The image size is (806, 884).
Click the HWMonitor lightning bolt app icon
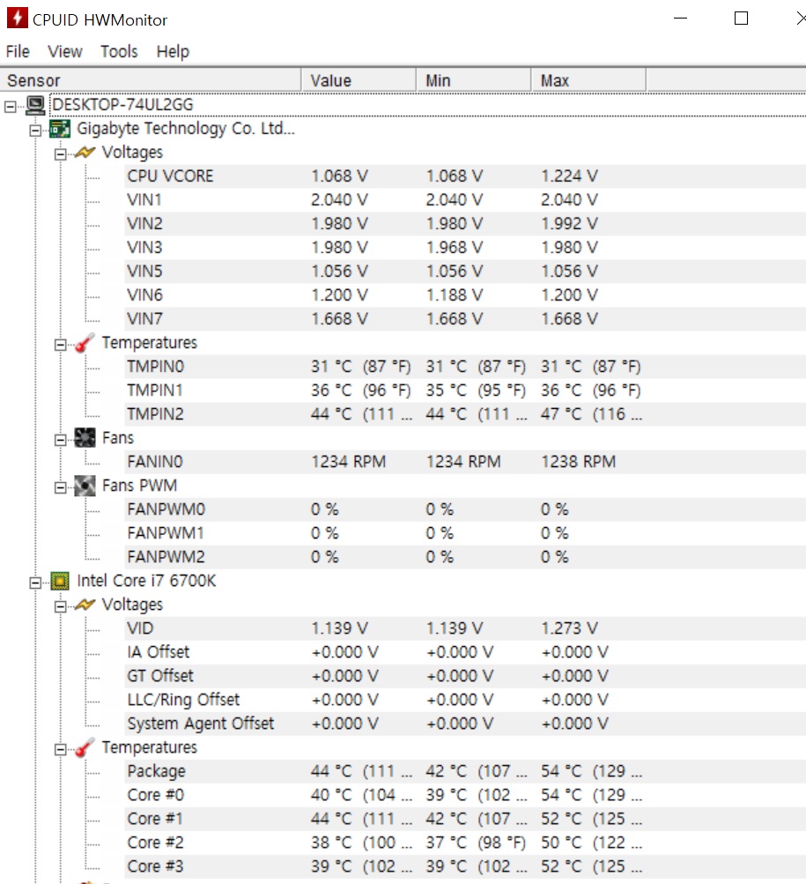point(17,18)
